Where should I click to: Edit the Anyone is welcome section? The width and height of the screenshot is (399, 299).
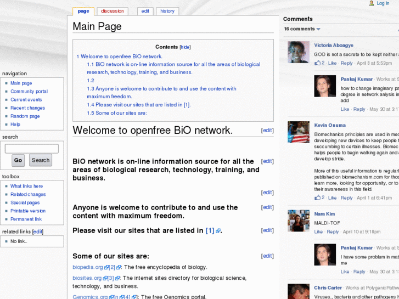coord(267,207)
